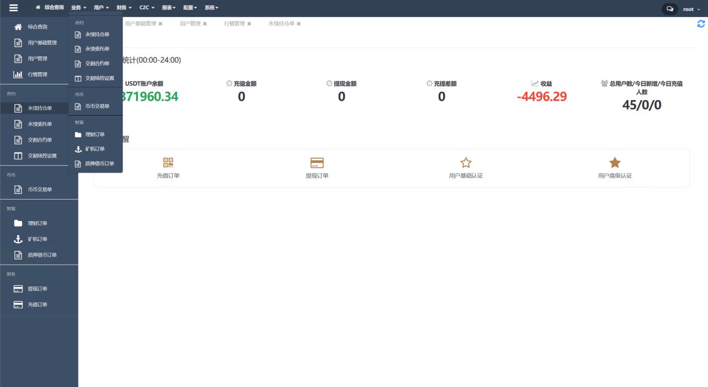Select 用户基础管理 in the left sidebar
708x387 pixels.
click(42, 43)
